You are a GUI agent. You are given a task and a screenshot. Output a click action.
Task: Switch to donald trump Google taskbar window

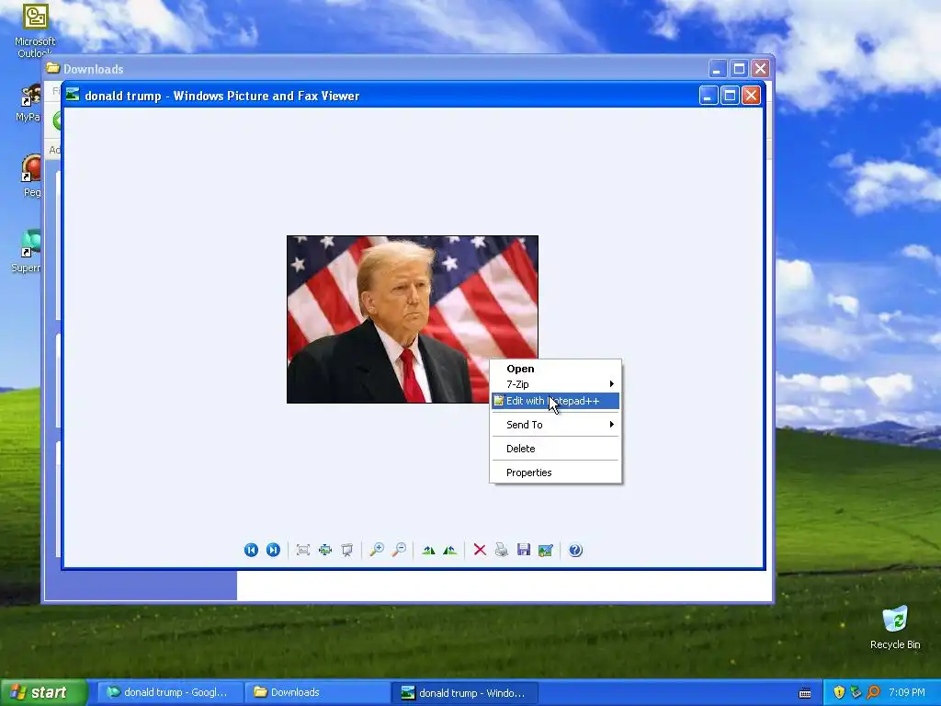pos(170,692)
